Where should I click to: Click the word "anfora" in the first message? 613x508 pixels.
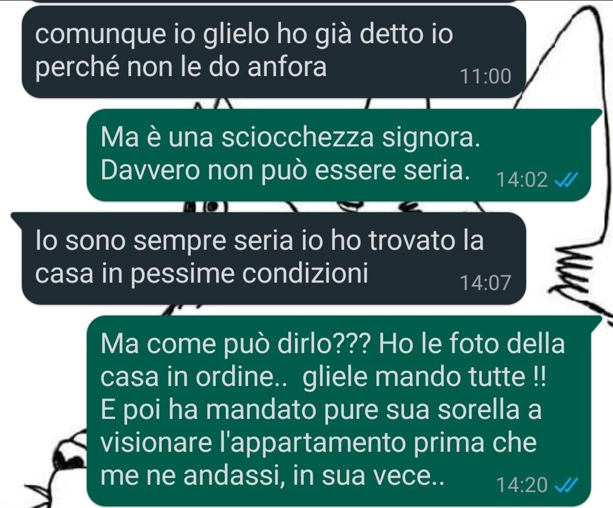[287, 67]
